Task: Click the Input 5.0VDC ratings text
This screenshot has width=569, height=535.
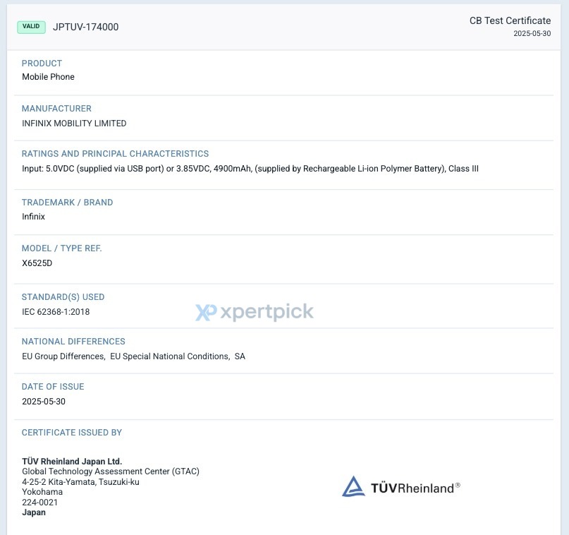Action: click(x=250, y=169)
